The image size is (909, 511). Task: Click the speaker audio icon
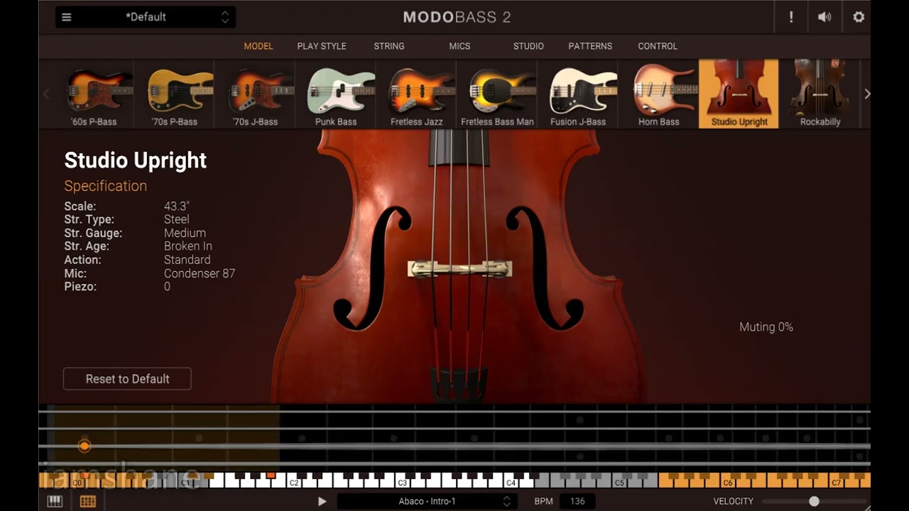point(824,17)
